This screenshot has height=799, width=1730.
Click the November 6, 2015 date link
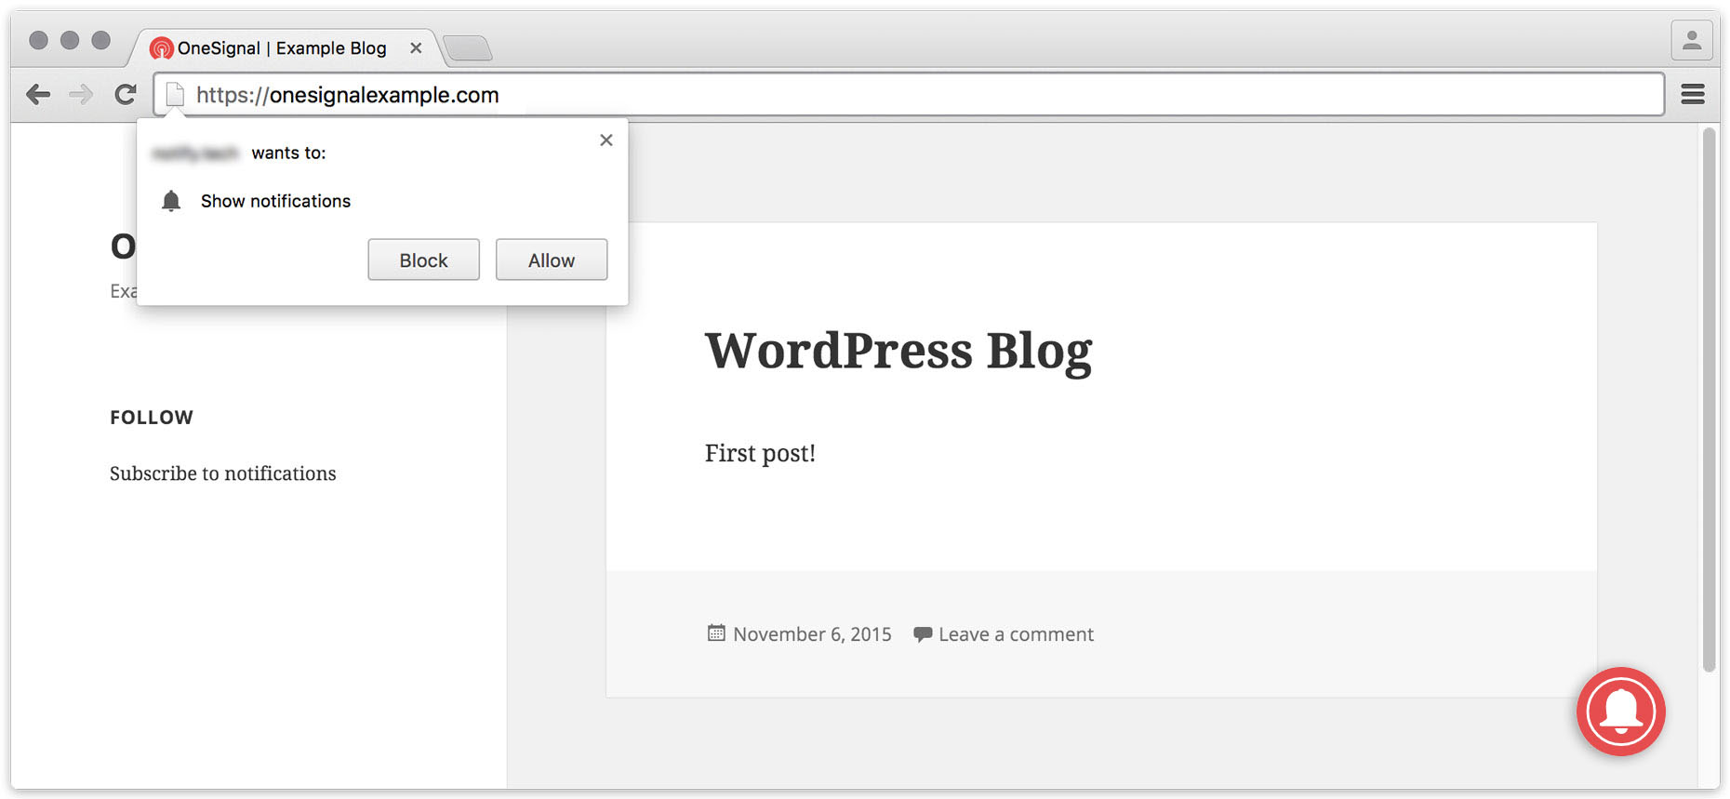[x=812, y=634]
